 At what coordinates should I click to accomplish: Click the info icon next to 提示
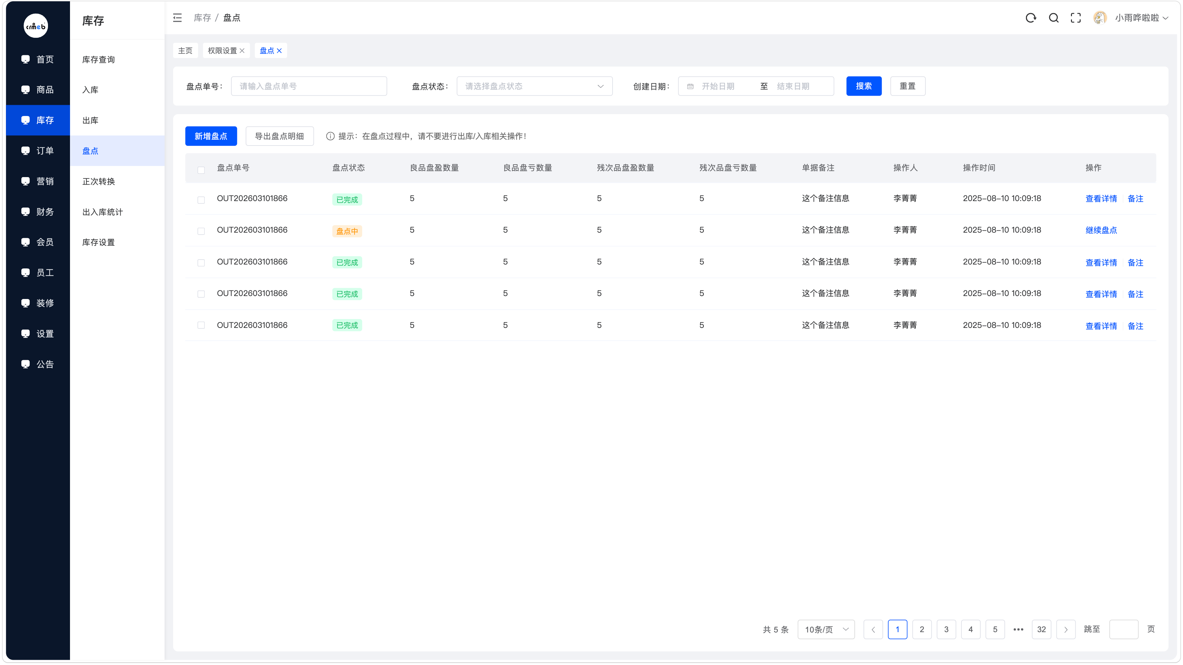(330, 136)
